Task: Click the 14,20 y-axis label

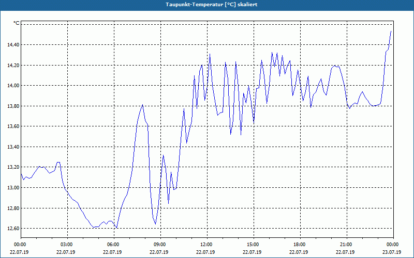Action: (x=13, y=66)
